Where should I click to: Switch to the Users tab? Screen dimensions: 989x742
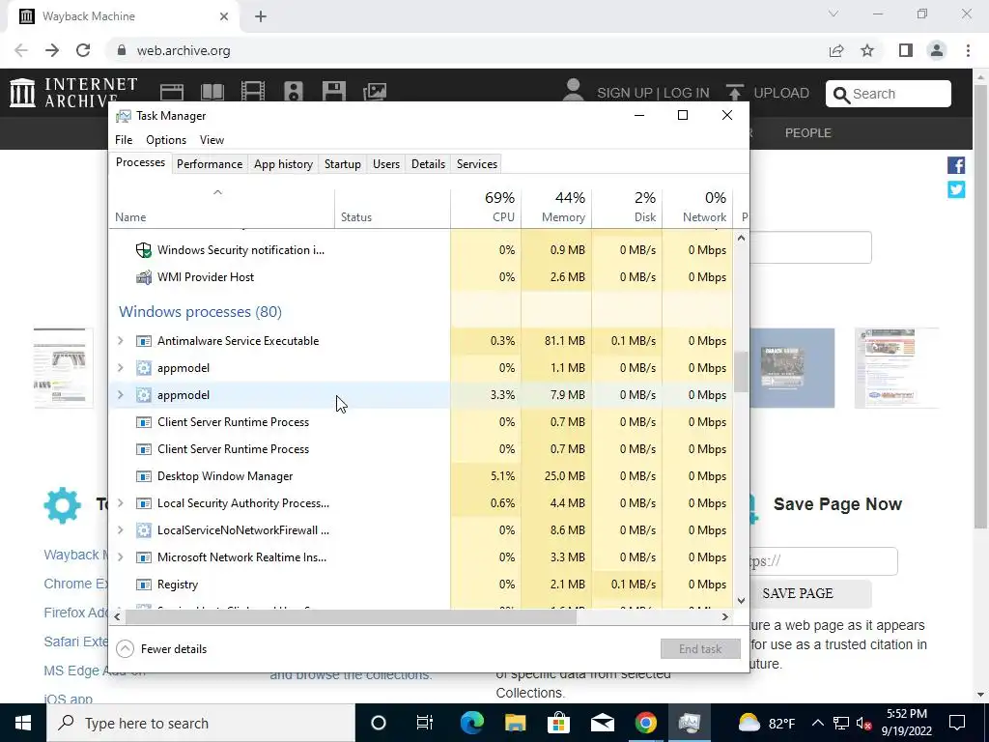386,164
